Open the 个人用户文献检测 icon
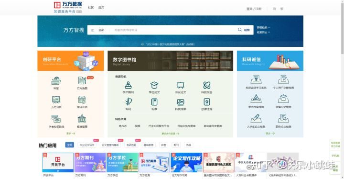344x179 pixels. [283, 79]
